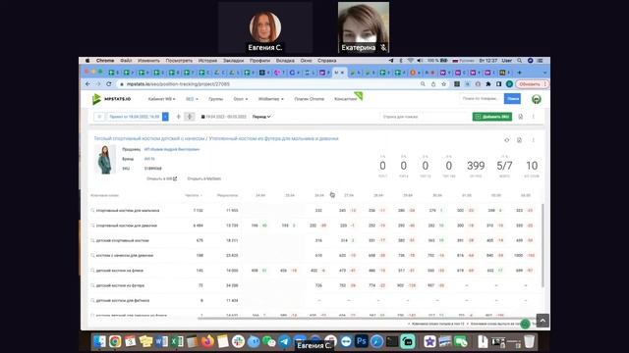Open the Файл menu in the menu bar
This screenshot has height=353, width=629.
(126, 61)
